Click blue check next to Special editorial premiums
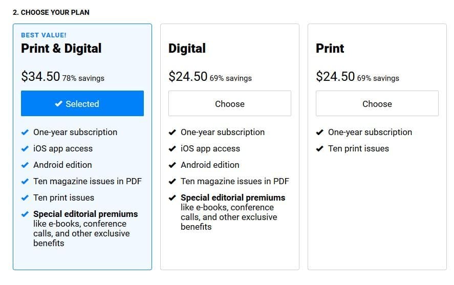 tap(25, 214)
